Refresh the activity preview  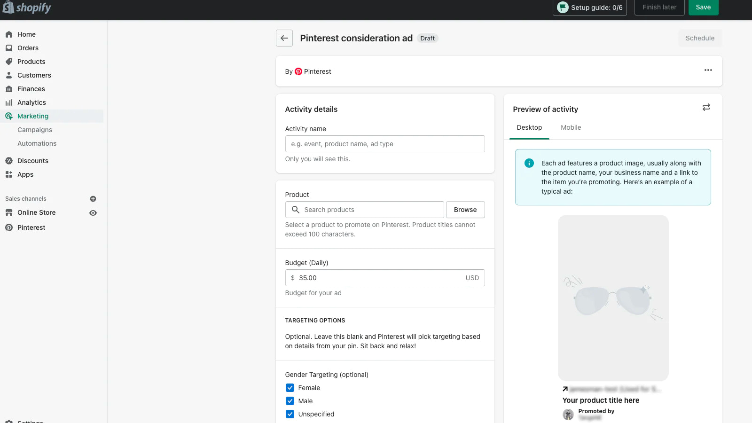[706, 107]
